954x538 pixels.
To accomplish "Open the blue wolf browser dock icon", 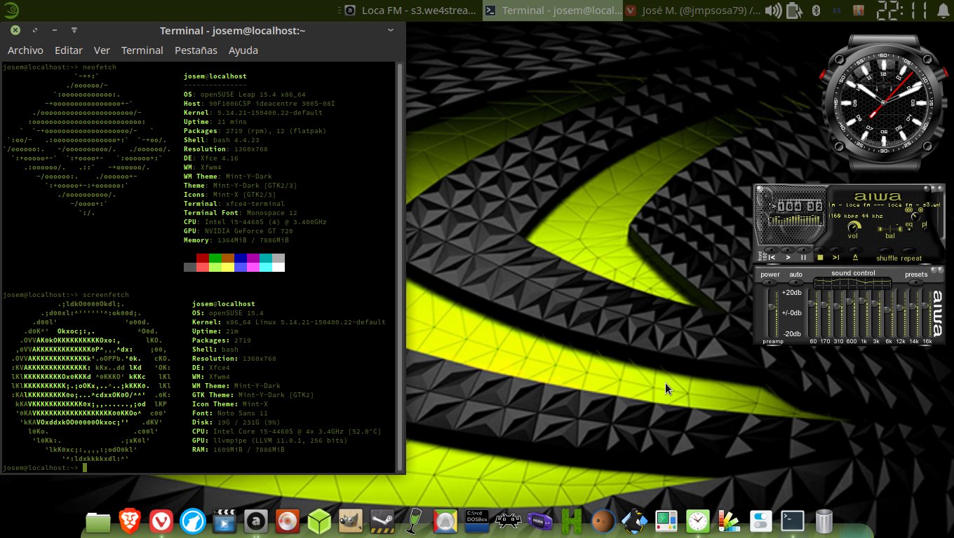I will coord(193,521).
